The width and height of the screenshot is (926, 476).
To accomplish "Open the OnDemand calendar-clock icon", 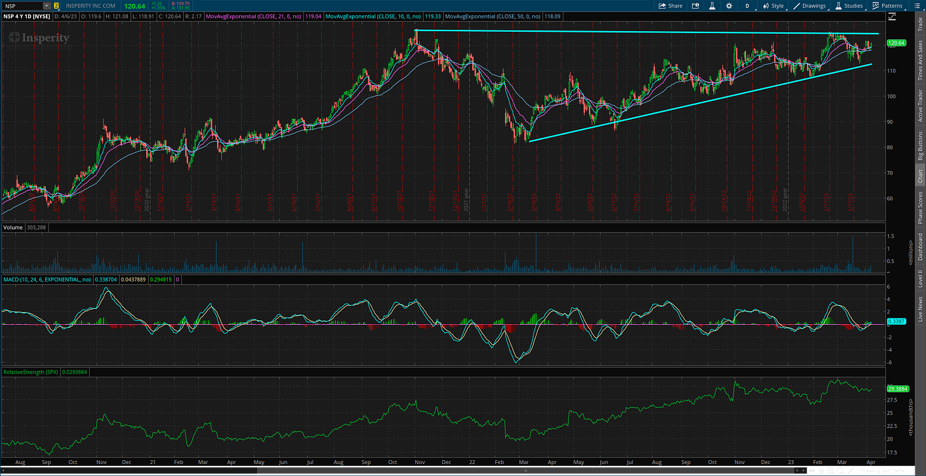I will pyautogui.click(x=696, y=6).
